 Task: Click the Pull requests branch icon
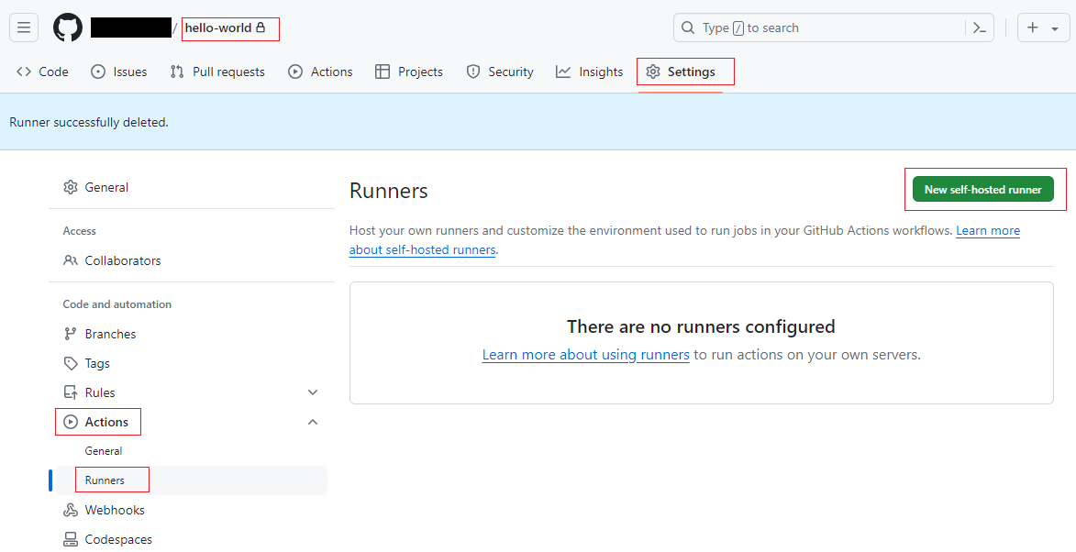[x=177, y=72]
